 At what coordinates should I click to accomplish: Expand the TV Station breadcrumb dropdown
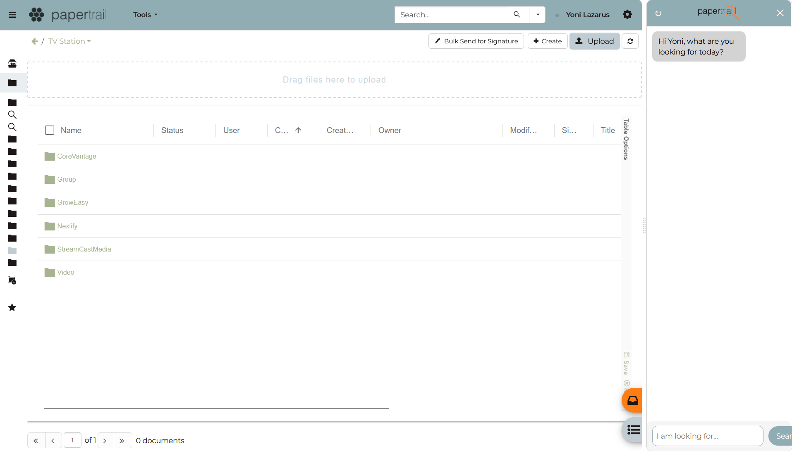(x=69, y=41)
